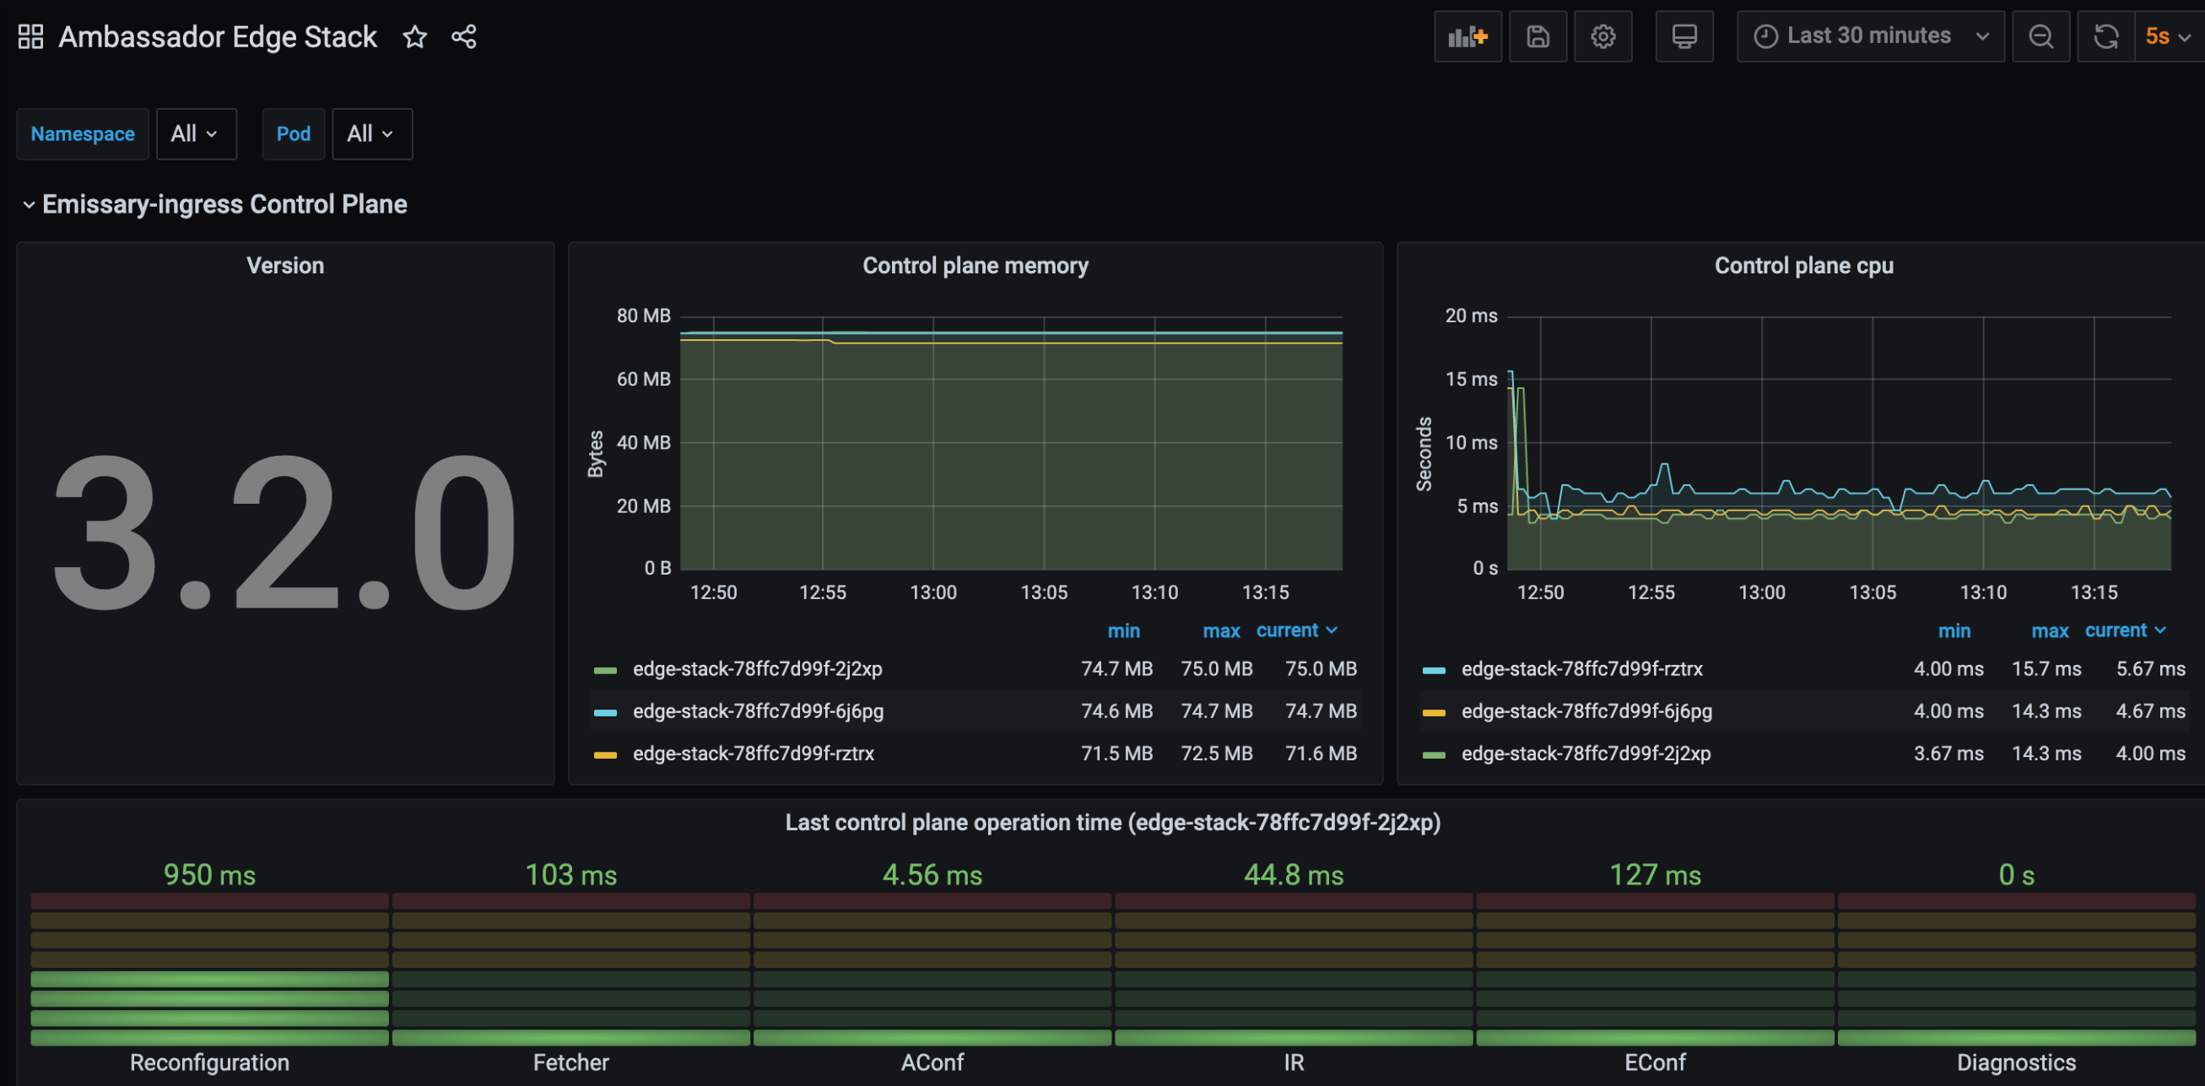
Task: Open the Last 30 minutes time picker
Action: point(1870,37)
